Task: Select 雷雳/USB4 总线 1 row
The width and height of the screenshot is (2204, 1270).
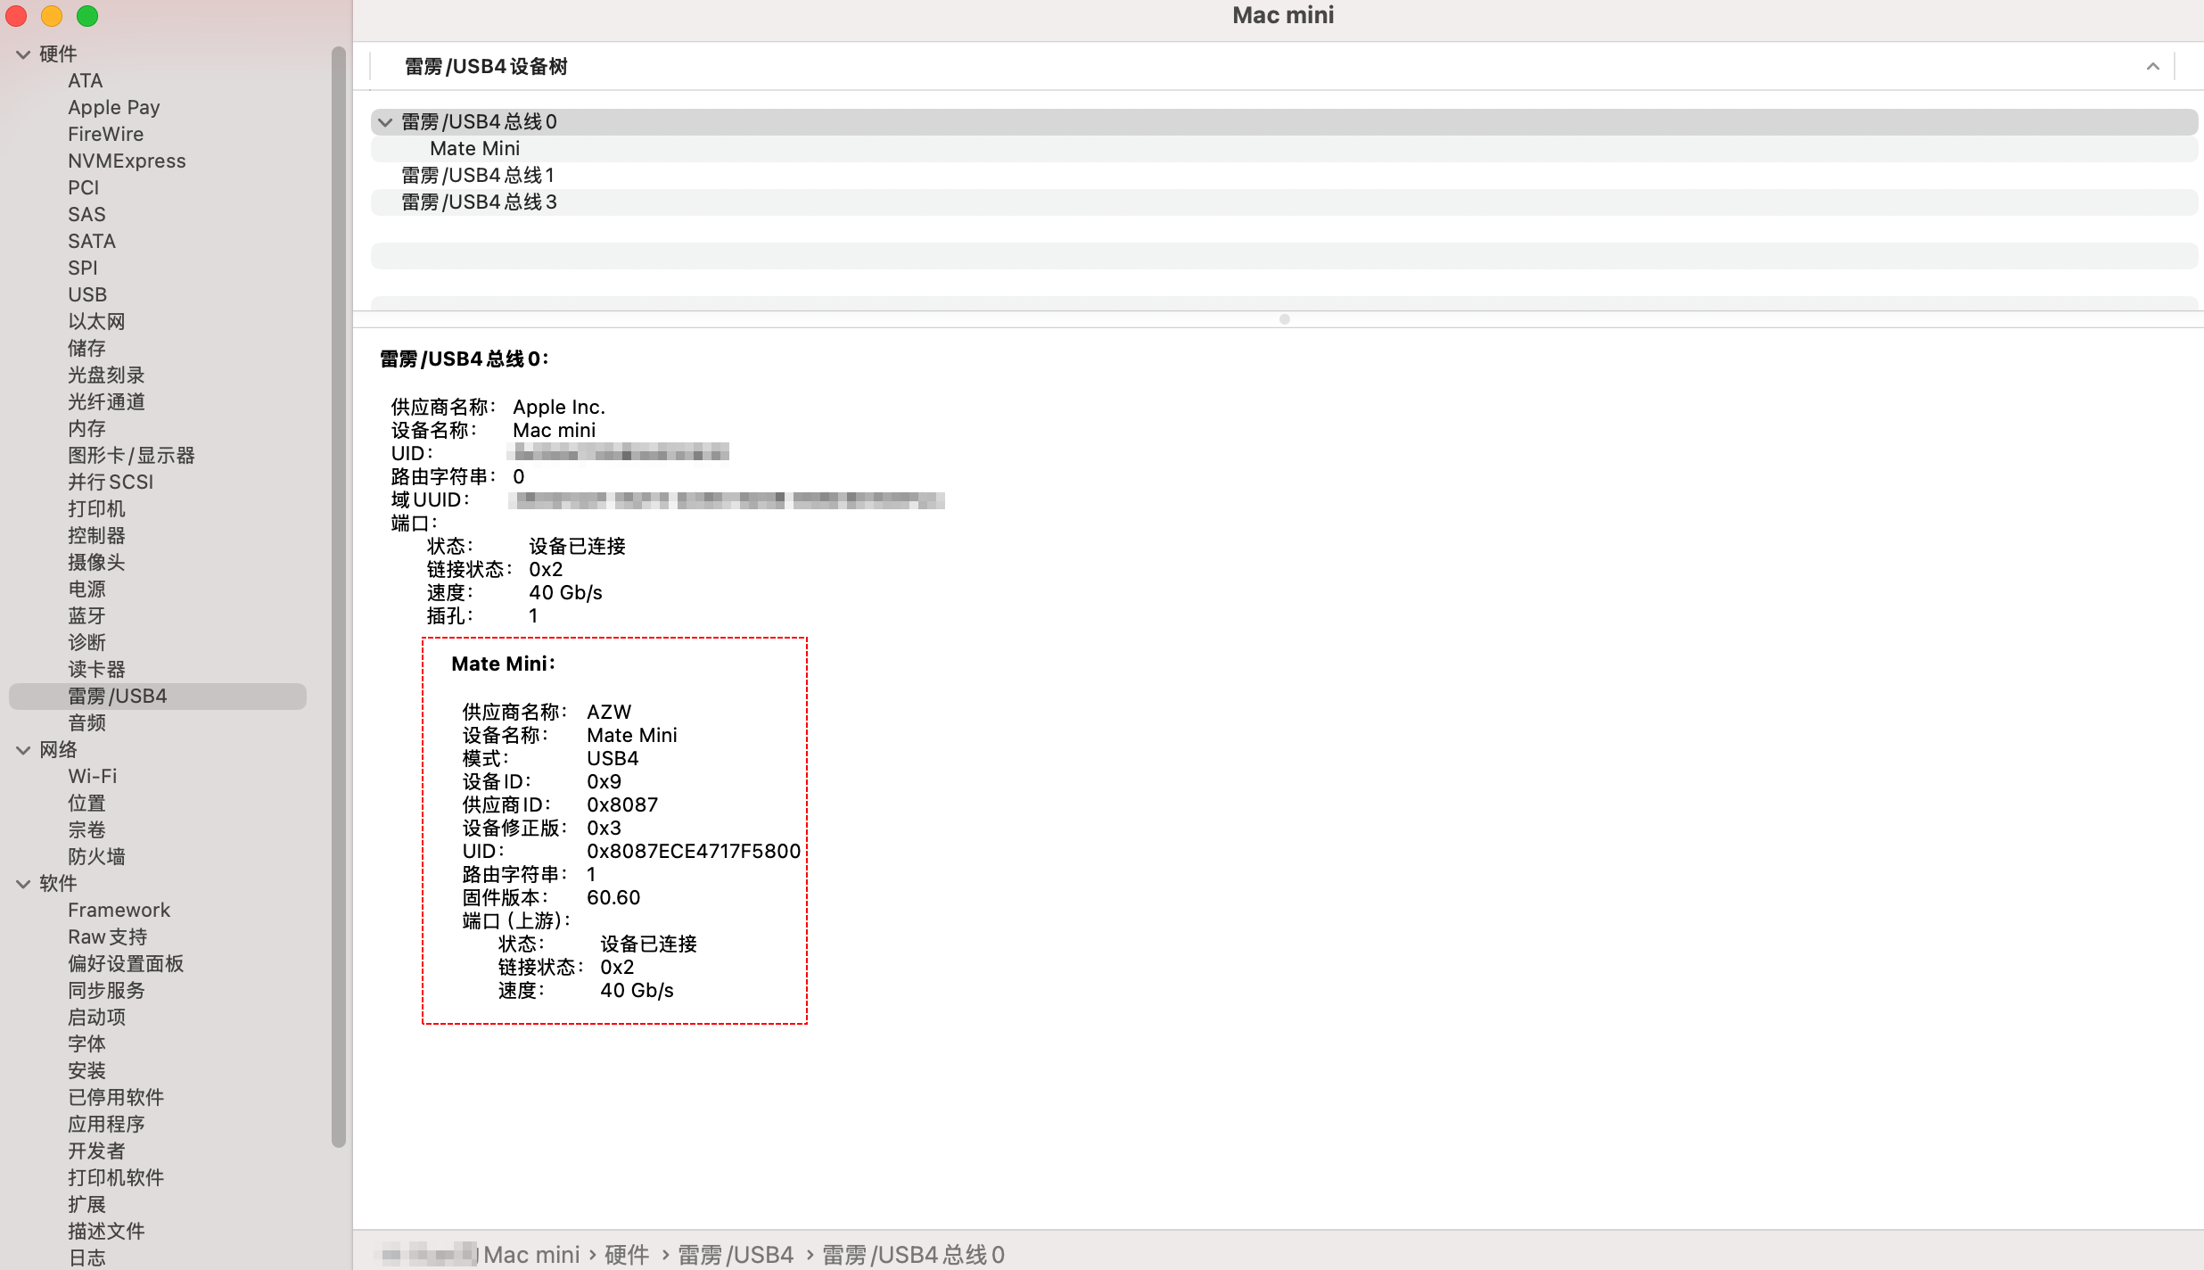Action: tap(478, 176)
